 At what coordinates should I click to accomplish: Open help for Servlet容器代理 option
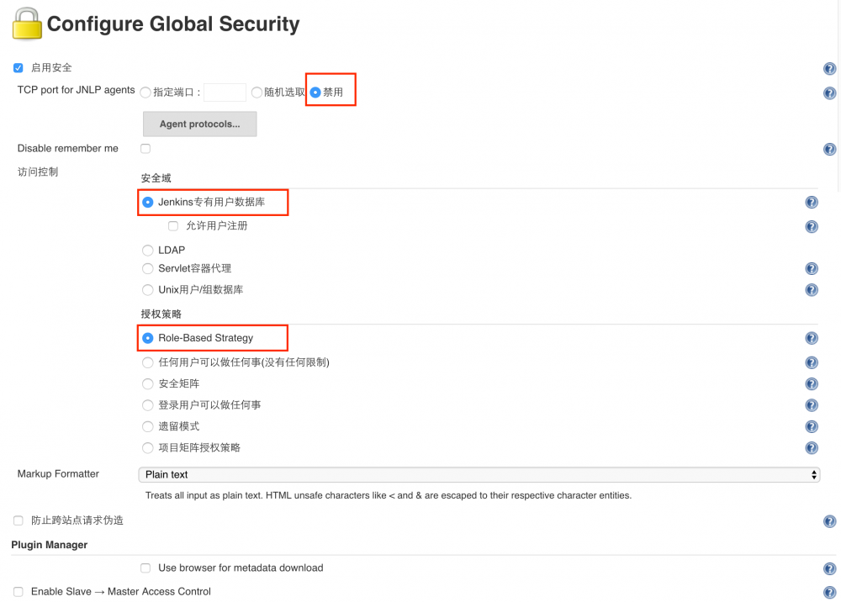811,268
